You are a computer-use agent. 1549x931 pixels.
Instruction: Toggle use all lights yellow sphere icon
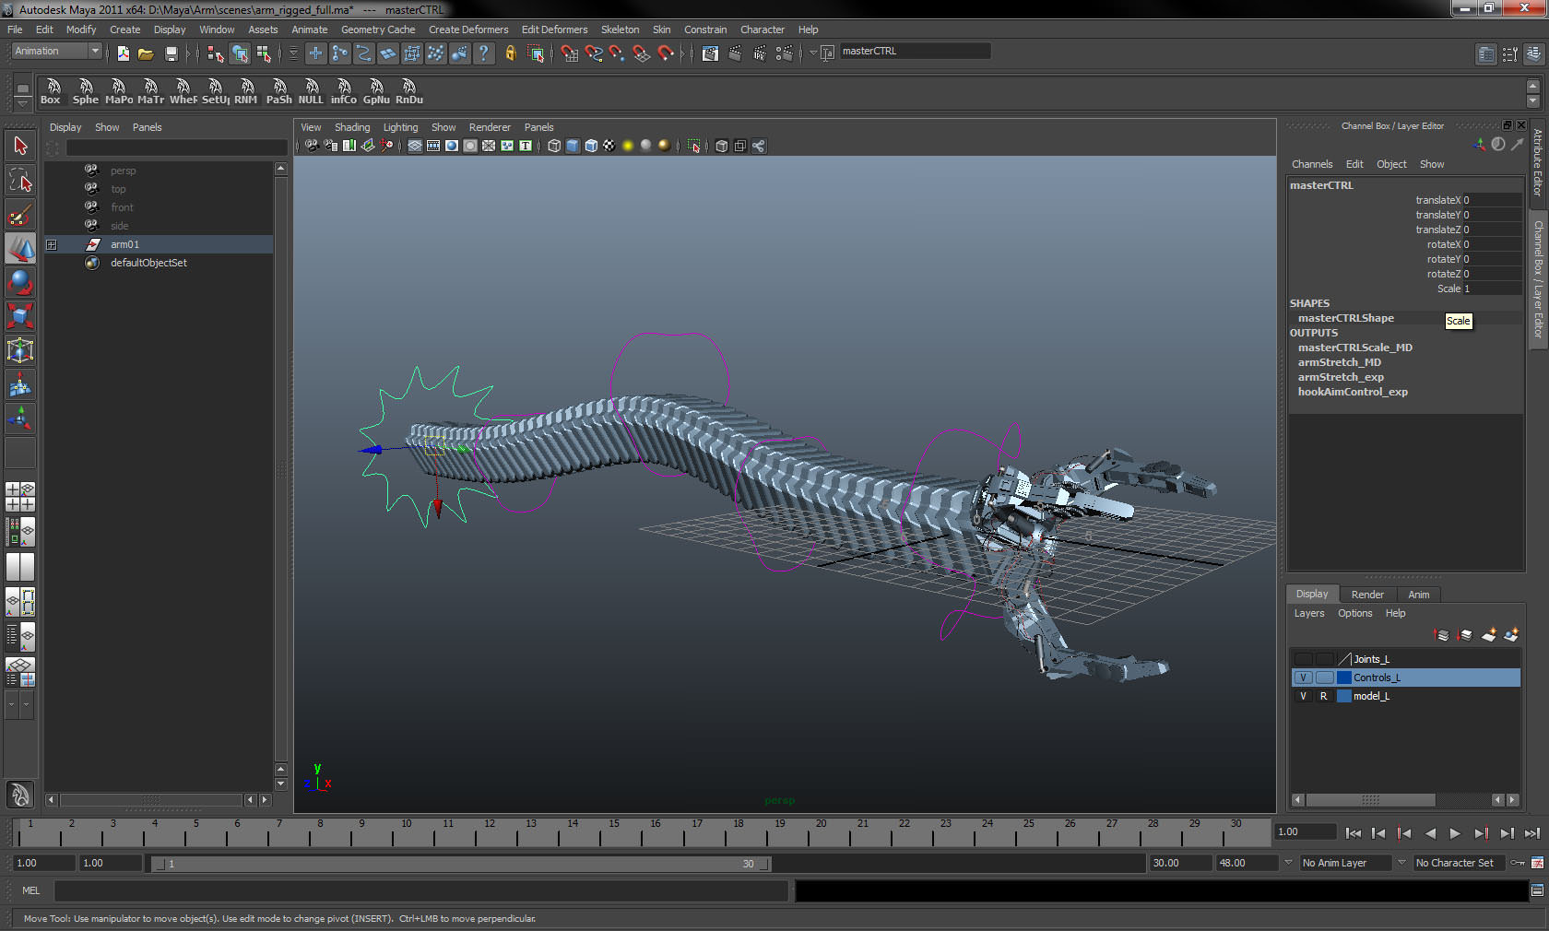[x=628, y=146]
